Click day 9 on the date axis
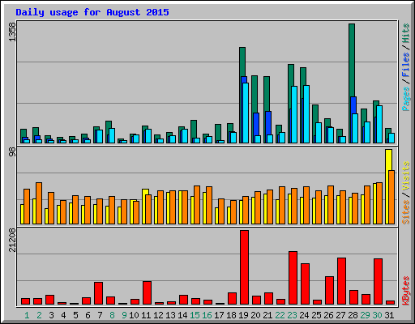The width and height of the screenshot is (415, 324). [x=124, y=315]
